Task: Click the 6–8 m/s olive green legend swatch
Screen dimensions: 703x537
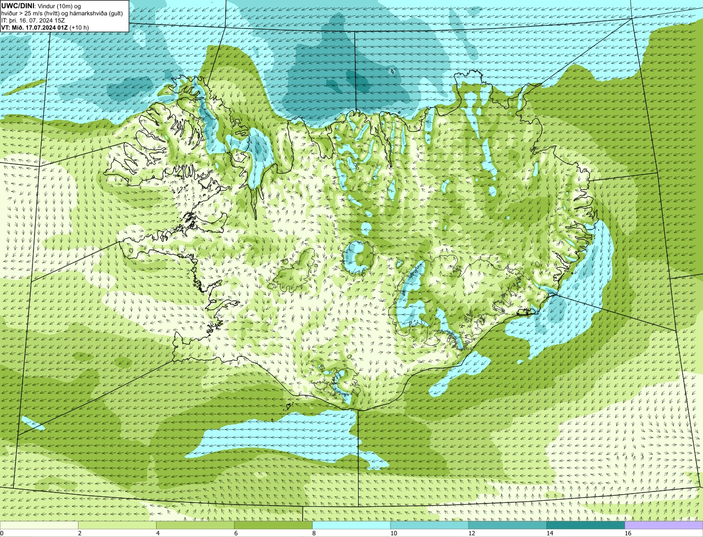Action: coord(274,525)
